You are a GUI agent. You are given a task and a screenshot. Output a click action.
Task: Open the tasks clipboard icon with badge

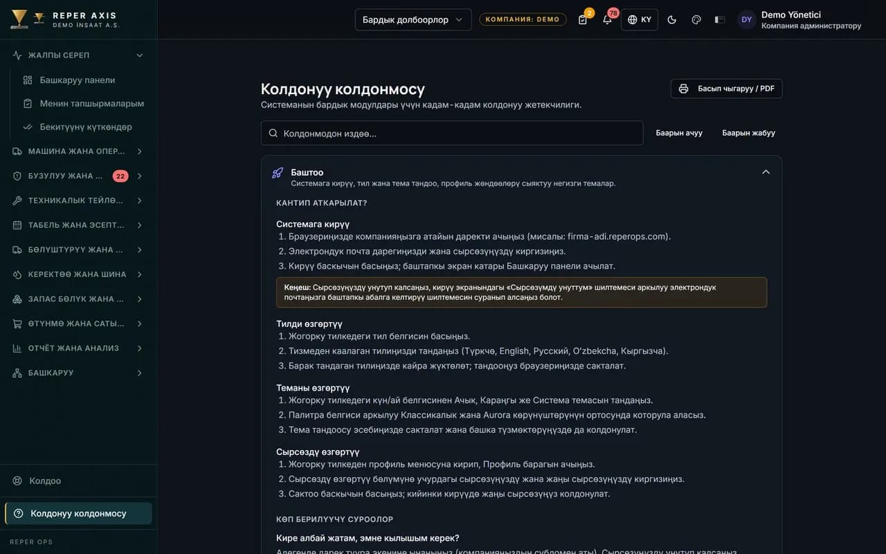(x=583, y=19)
